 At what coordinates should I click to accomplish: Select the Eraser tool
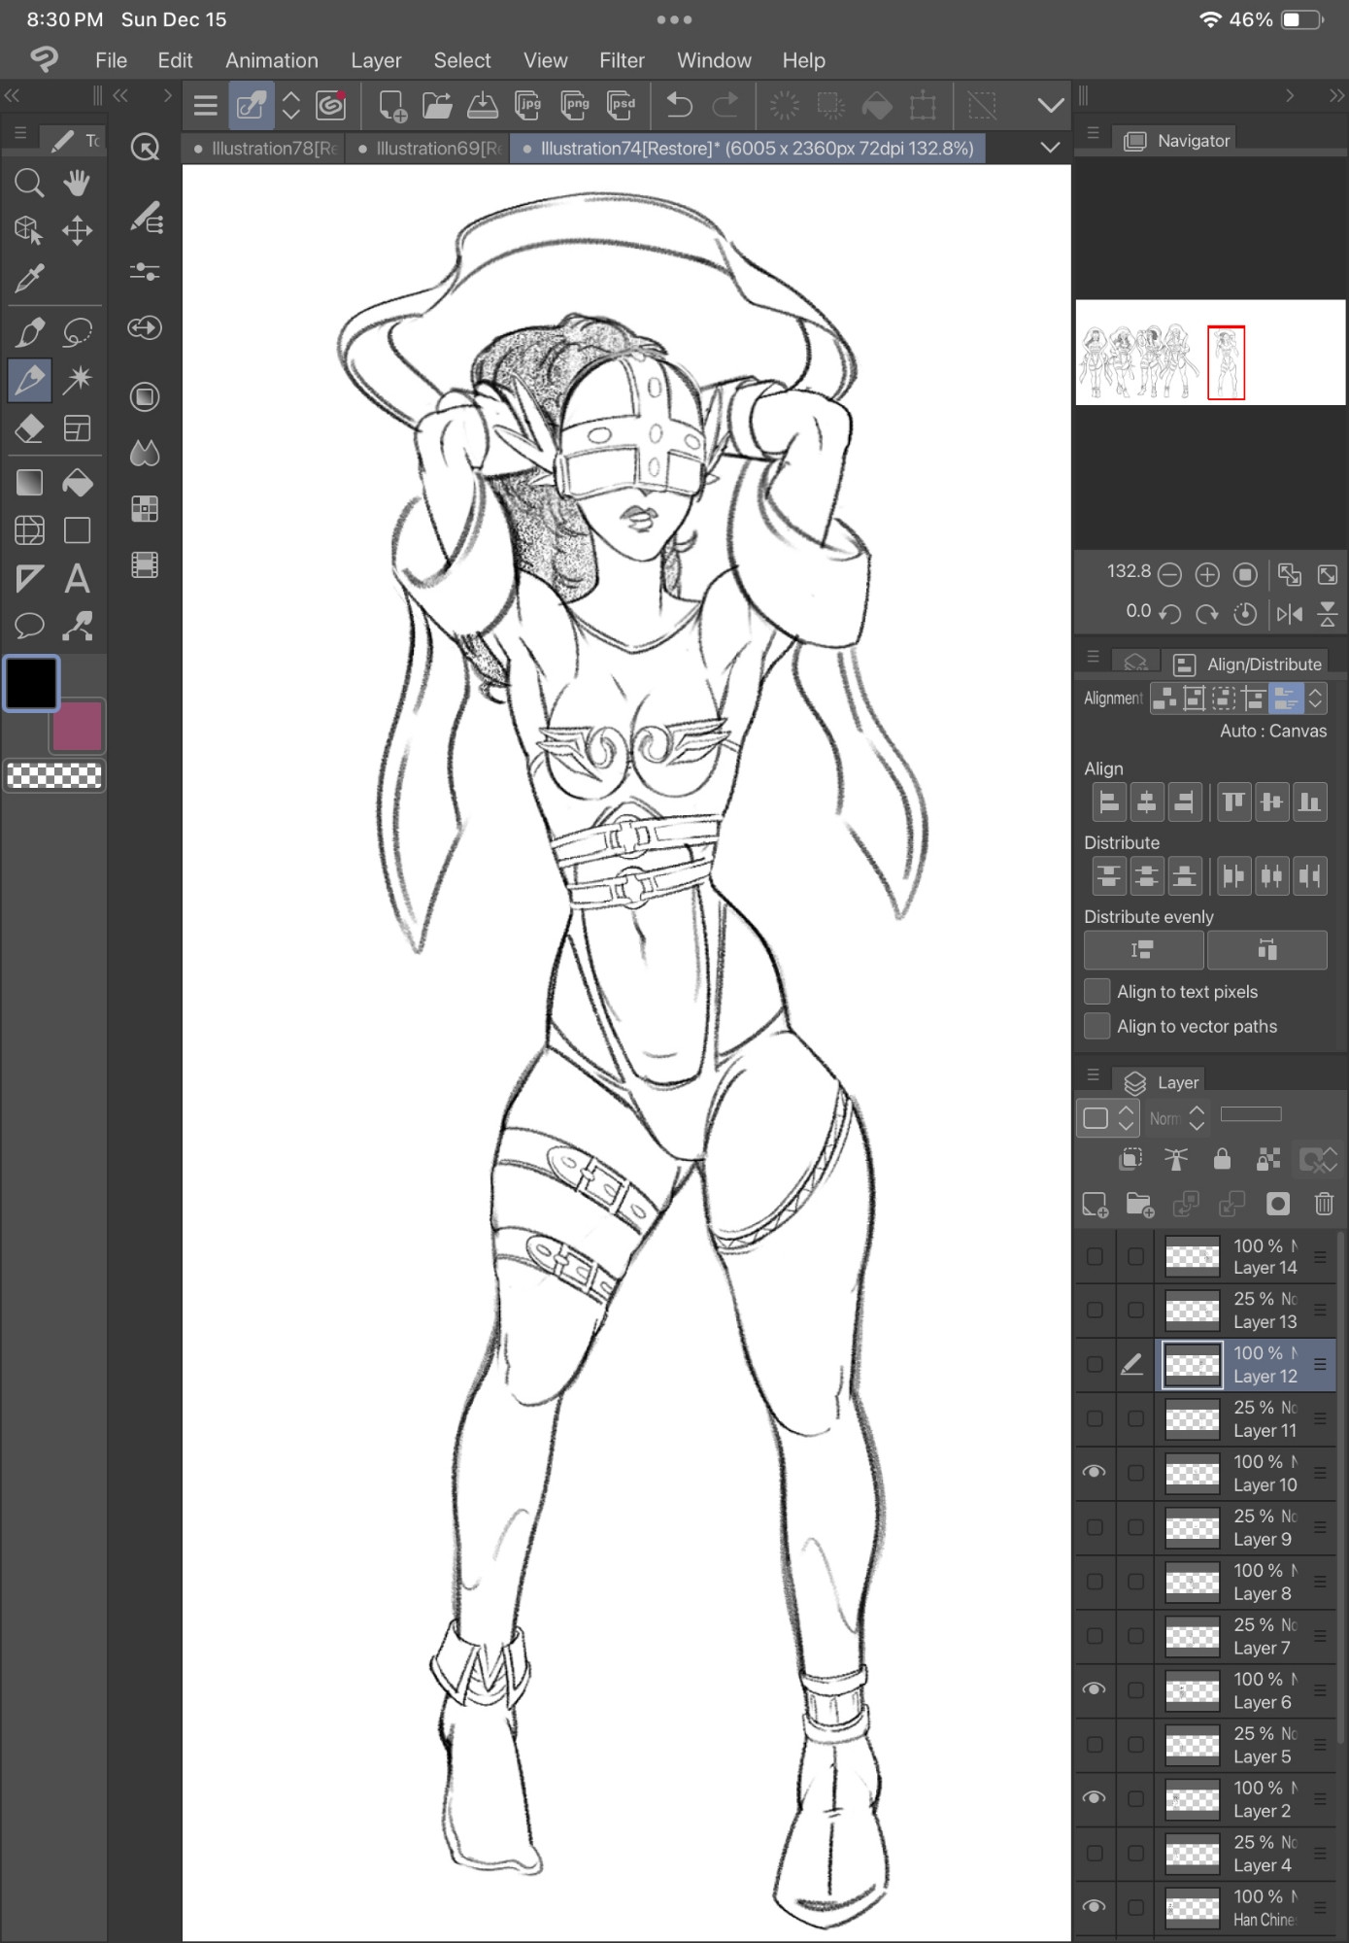point(29,428)
